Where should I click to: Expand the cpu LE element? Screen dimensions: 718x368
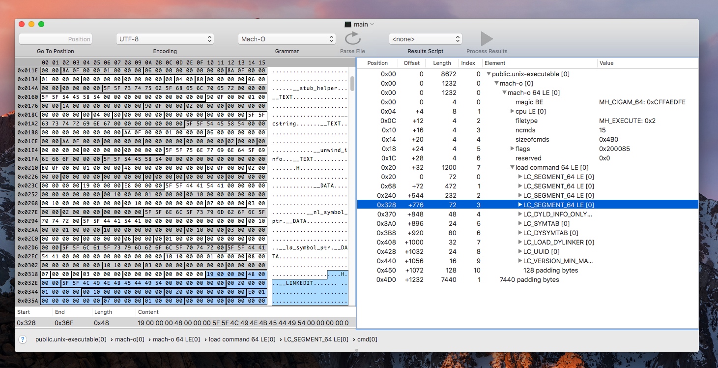click(512, 112)
